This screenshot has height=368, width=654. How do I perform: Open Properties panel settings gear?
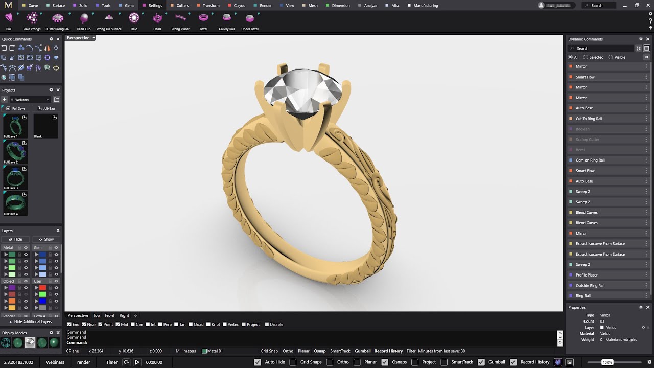pos(641,307)
